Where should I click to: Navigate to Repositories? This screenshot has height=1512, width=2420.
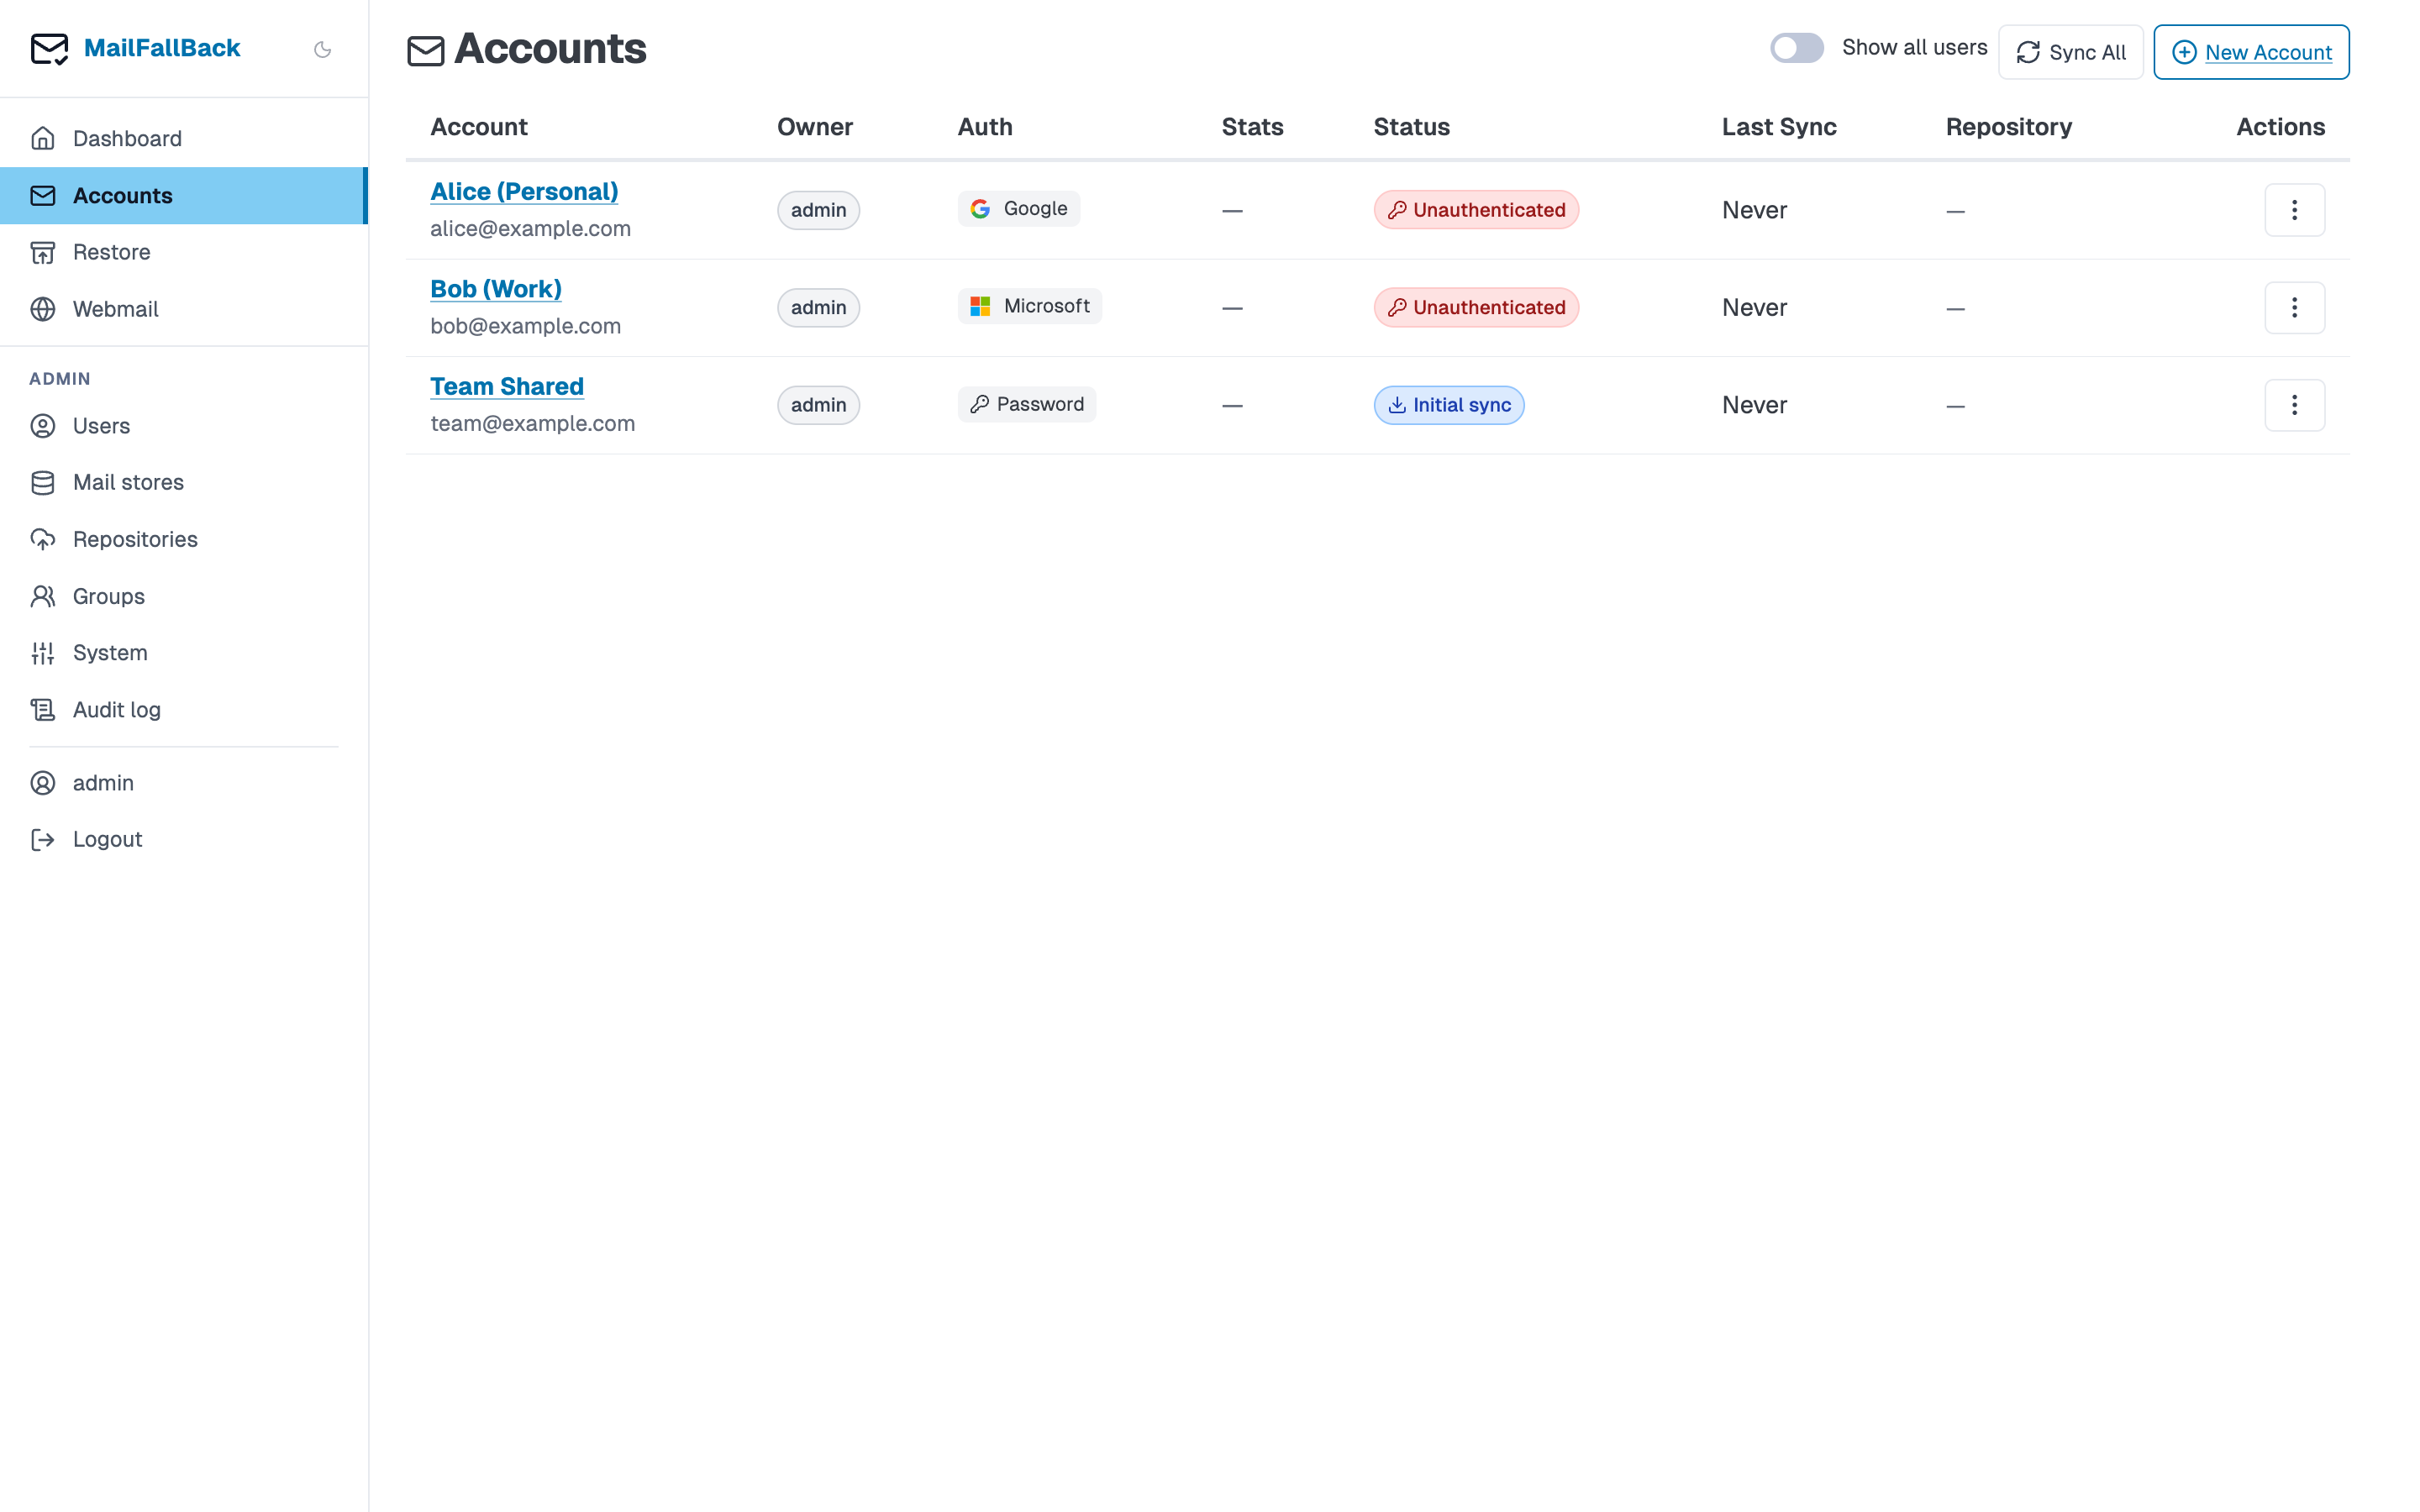184,539
